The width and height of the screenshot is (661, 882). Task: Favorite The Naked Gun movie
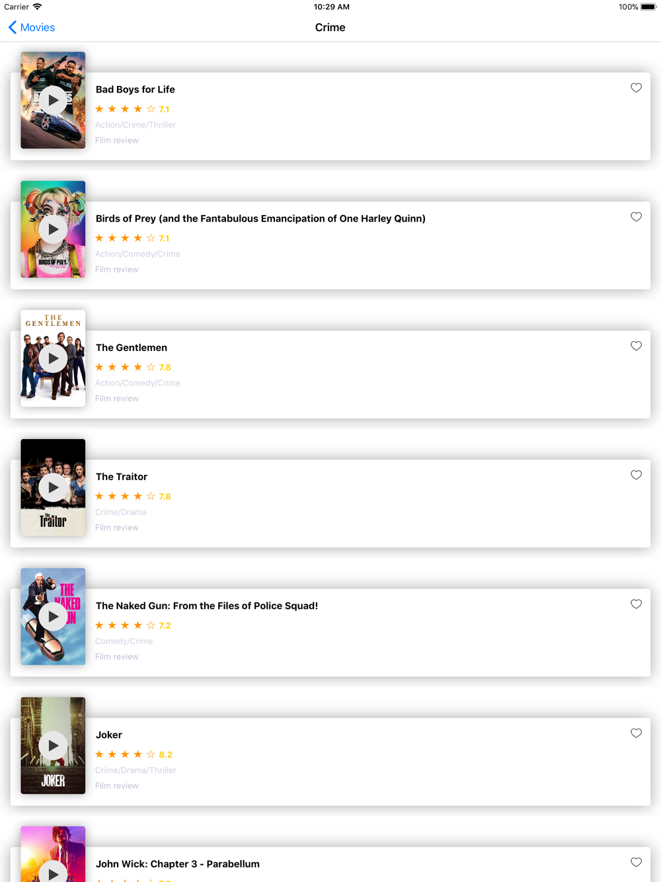pos(636,604)
